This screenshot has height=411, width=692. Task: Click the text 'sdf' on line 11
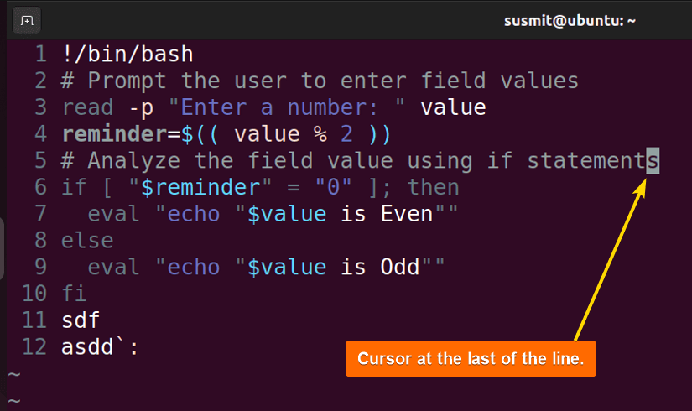coord(81,320)
